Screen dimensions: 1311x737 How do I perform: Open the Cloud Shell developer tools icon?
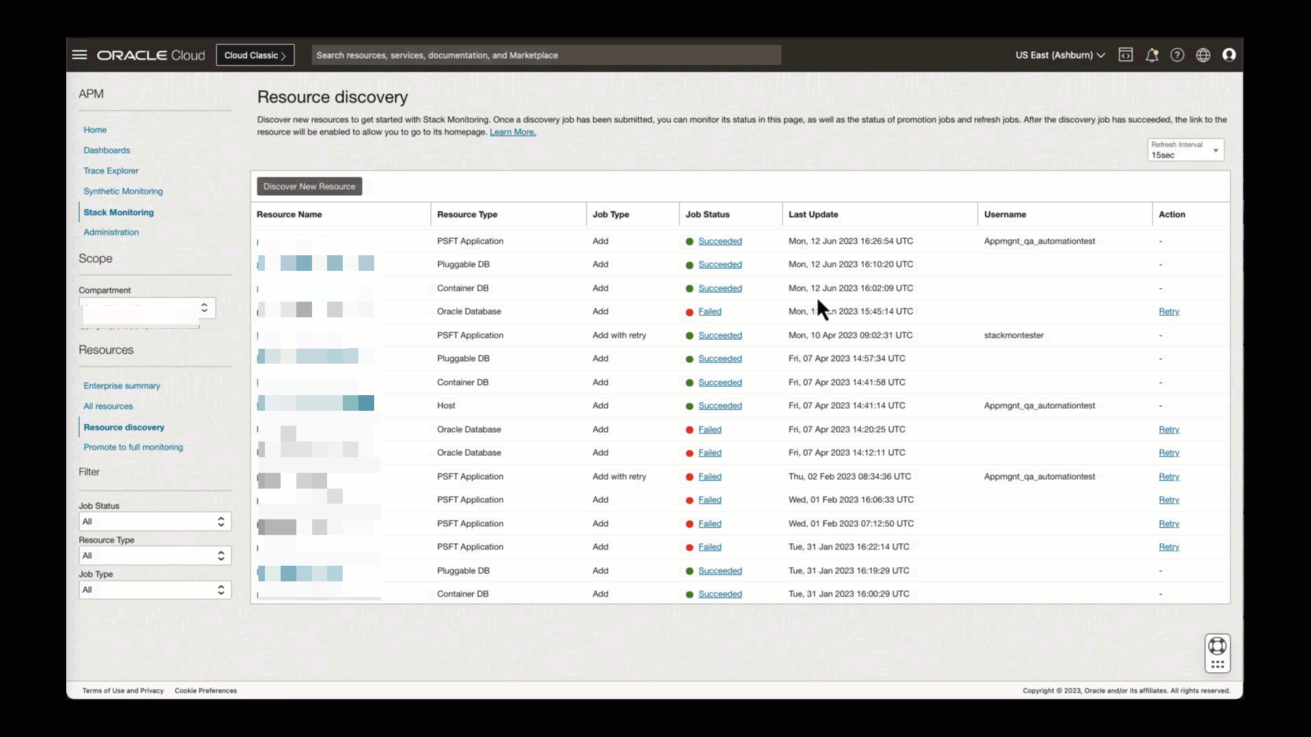coord(1125,55)
